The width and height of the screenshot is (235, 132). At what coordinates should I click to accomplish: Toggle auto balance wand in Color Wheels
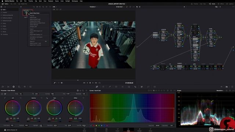click(x=5, y=94)
